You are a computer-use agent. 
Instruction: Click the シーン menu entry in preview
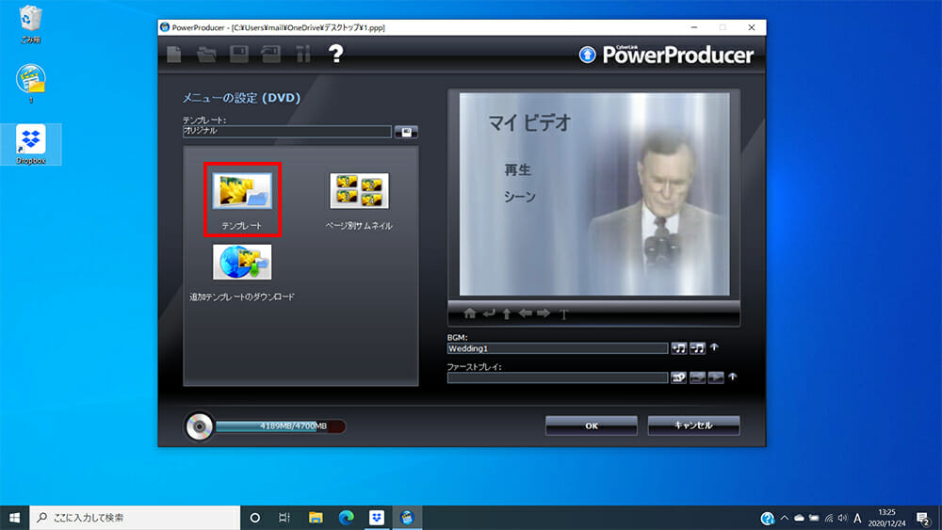pyautogui.click(x=520, y=197)
